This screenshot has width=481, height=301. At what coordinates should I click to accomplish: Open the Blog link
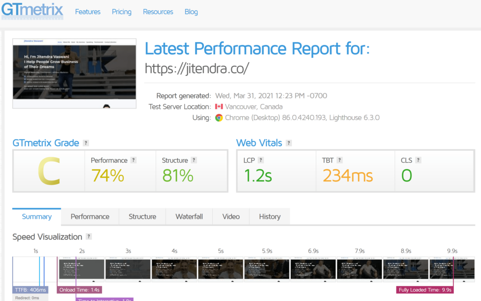point(191,12)
